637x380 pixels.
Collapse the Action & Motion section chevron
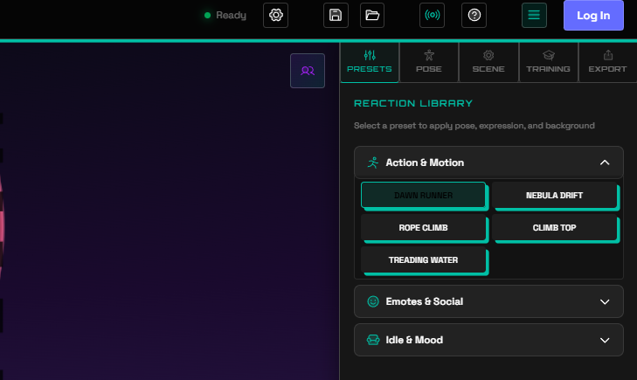click(605, 162)
